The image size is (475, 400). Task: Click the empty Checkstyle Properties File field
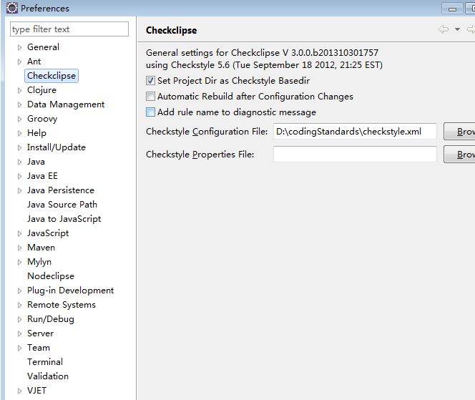click(354, 155)
